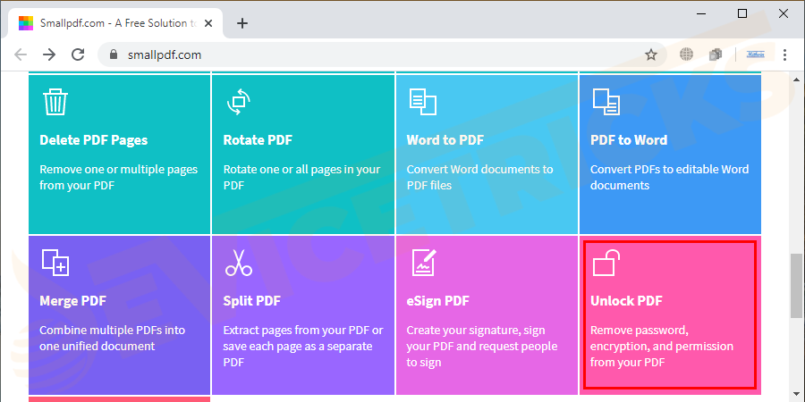Screen dimensions: 805x402
Task: Click the Unlock PDF padlock icon
Action: 606,263
